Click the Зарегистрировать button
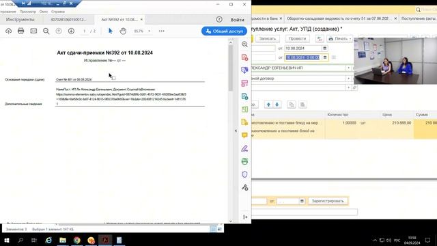 [x=328, y=201]
